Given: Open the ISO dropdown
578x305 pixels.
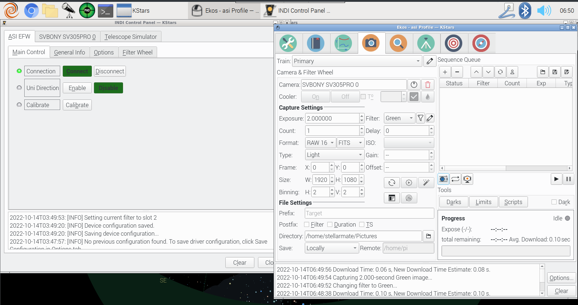Looking at the screenshot, I should pos(409,143).
